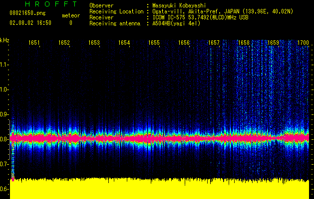This screenshot has width=314, height=199.
Task: Click the 0.8 kHz axis label
Action: [4, 139]
